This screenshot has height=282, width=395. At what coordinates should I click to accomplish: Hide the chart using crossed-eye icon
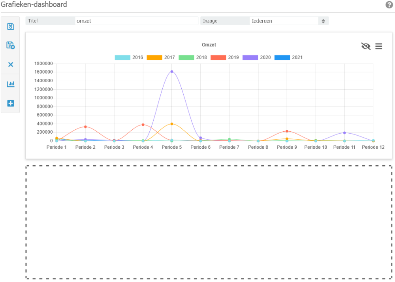(x=366, y=46)
